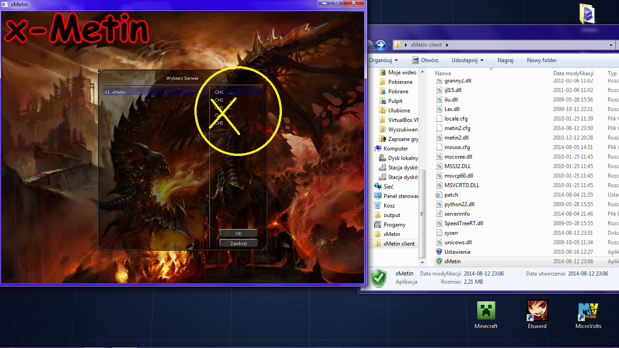
Task: Click the navigation pane scrollbar thumb
Action: 423,213
